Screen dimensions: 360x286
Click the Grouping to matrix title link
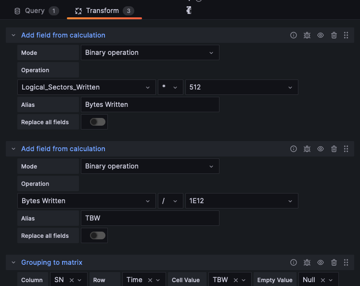pyautogui.click(x=51, y=262)
